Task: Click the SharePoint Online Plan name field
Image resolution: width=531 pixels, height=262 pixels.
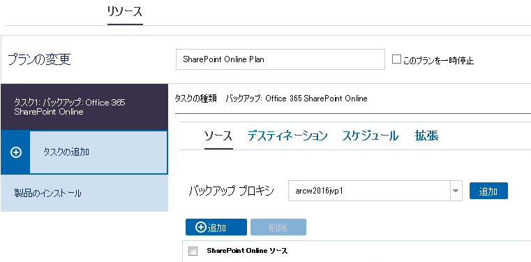Action: [x=281, y=59]
